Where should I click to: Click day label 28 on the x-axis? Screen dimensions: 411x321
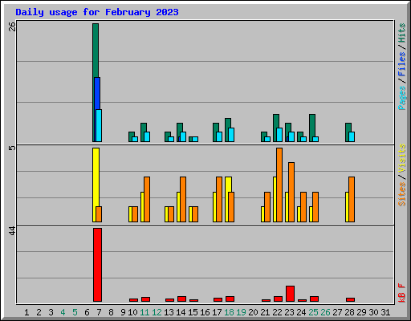pos(349,312)
